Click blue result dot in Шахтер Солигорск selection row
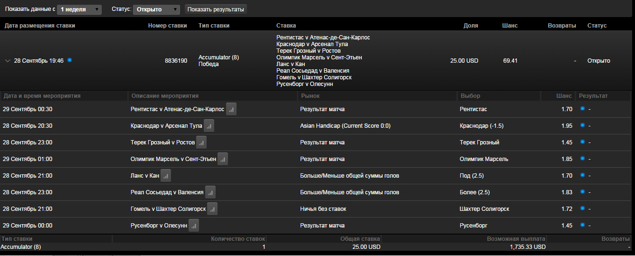 (x=582, y=209)
